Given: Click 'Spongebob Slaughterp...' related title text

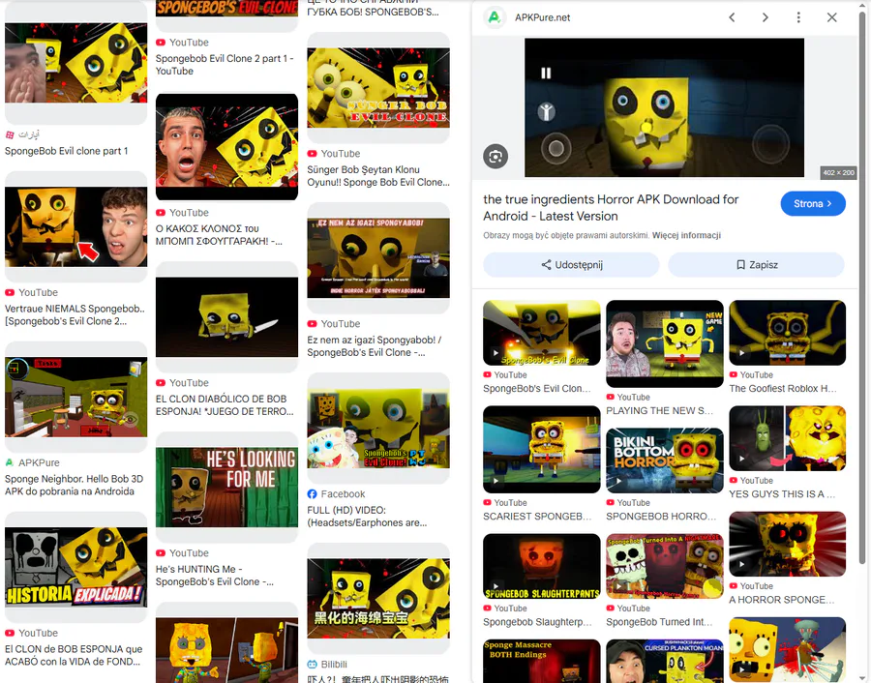Looking at the screenshot, I should click(x=537, y=622).
